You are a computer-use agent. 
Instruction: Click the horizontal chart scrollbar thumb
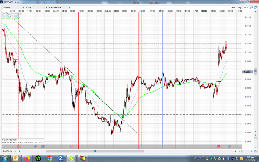click(95, 151)
